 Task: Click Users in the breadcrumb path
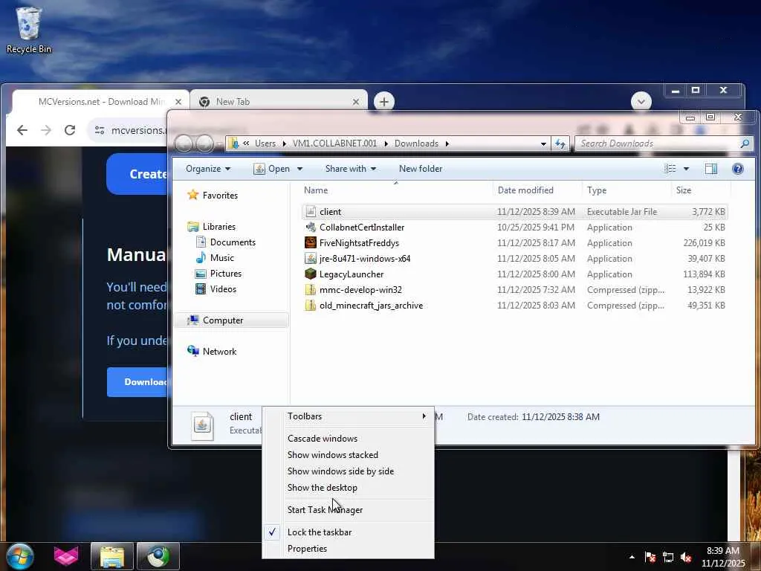[265, 143]
